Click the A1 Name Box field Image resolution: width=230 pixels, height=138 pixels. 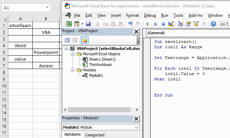tap(23, 8)
